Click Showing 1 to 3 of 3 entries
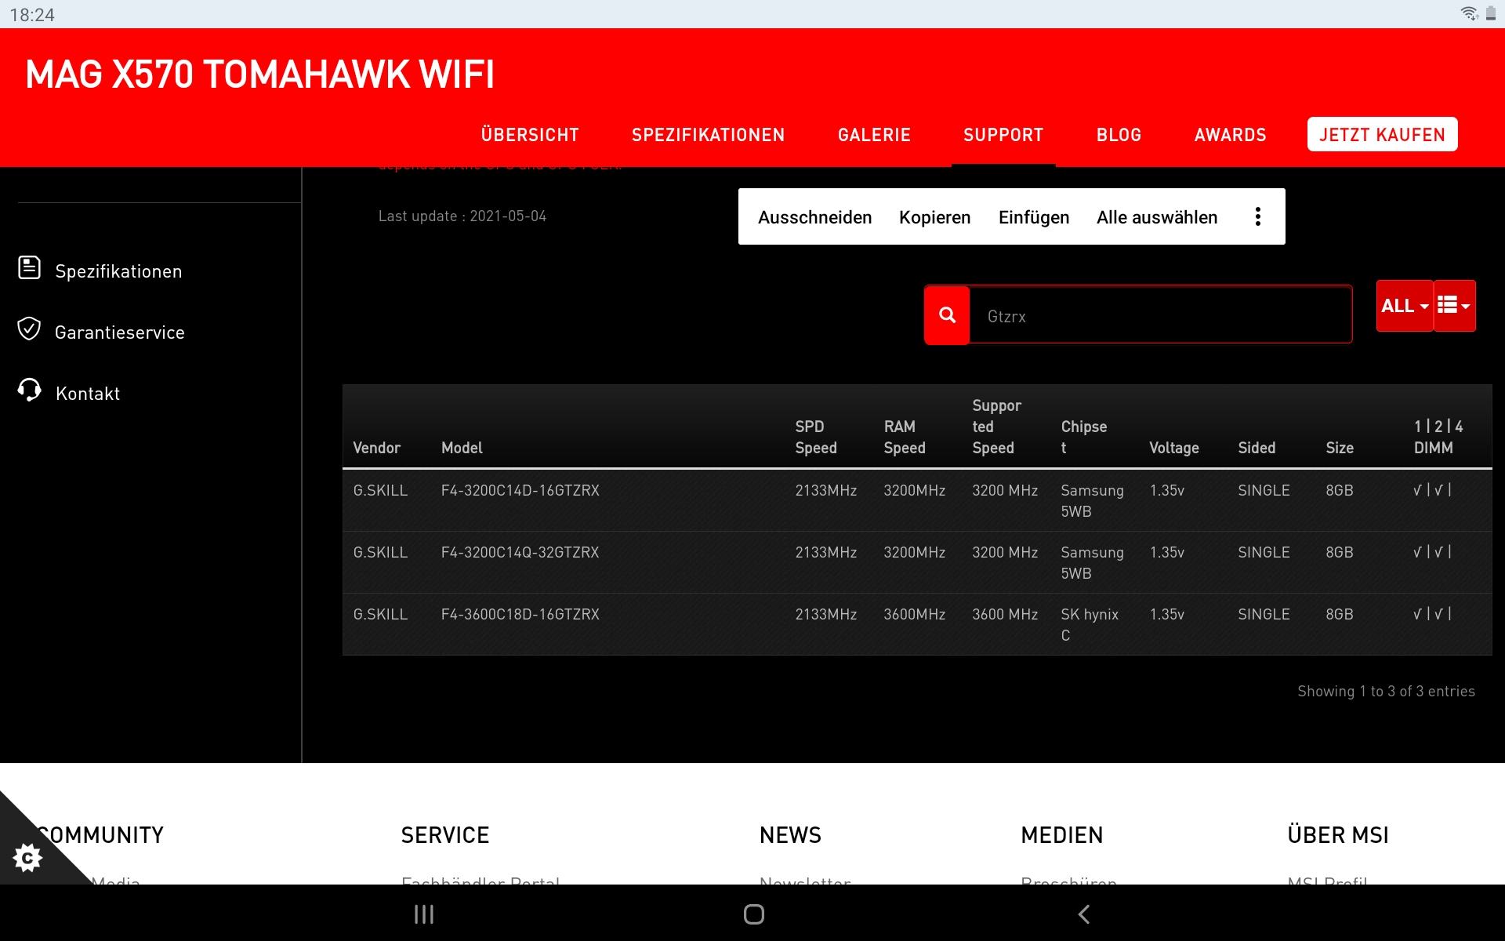The height and width of the screenshot is (941, 1505). pos(1386,691)
